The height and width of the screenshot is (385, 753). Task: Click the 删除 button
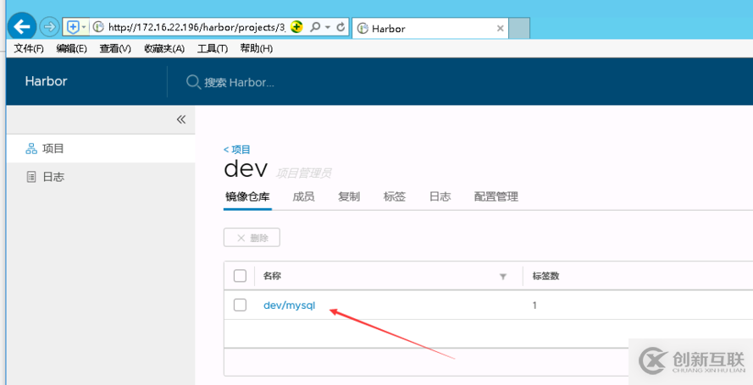click(252, 238)
